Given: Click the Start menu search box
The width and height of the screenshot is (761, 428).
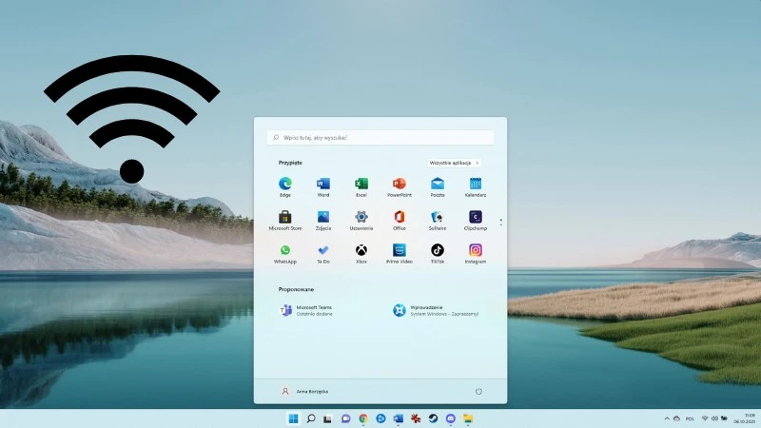Looking at the screenshot, I should (380, 138).
